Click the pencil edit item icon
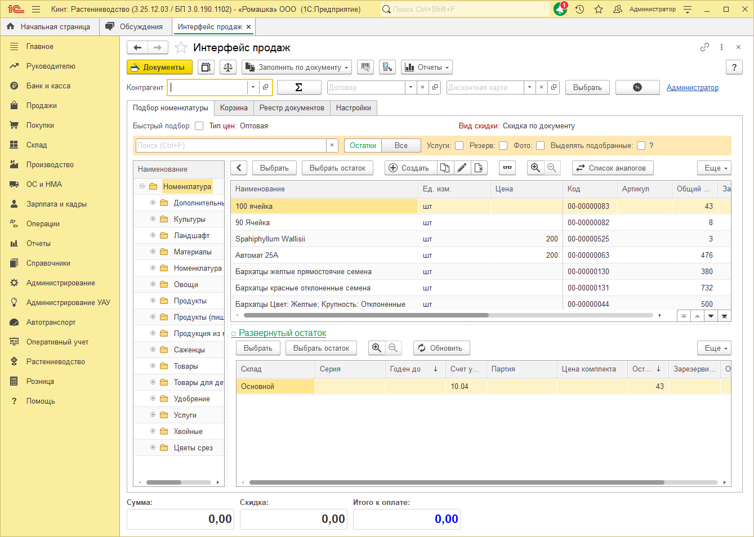 tap(462, 168)
